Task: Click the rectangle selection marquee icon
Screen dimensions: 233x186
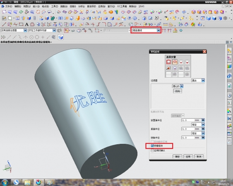Action: click(x=97, y=31)
